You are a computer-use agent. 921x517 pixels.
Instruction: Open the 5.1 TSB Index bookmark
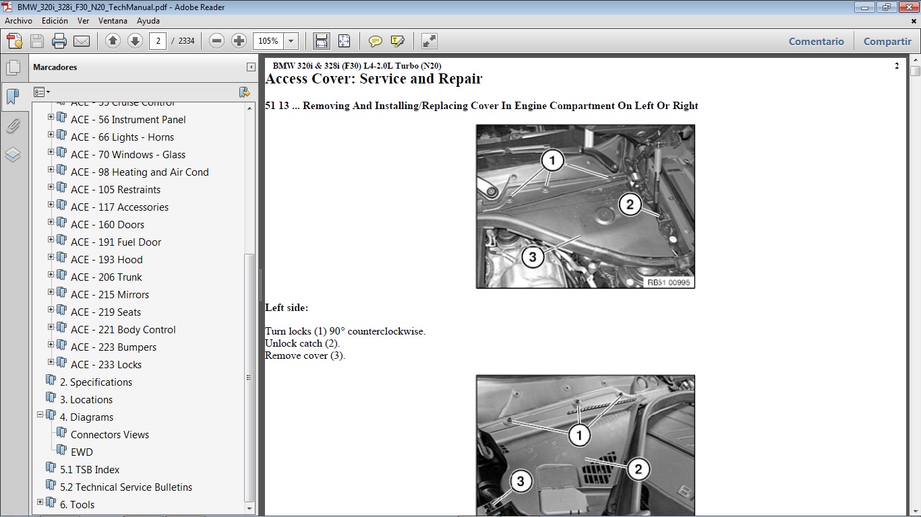click(x=90, y=470)
